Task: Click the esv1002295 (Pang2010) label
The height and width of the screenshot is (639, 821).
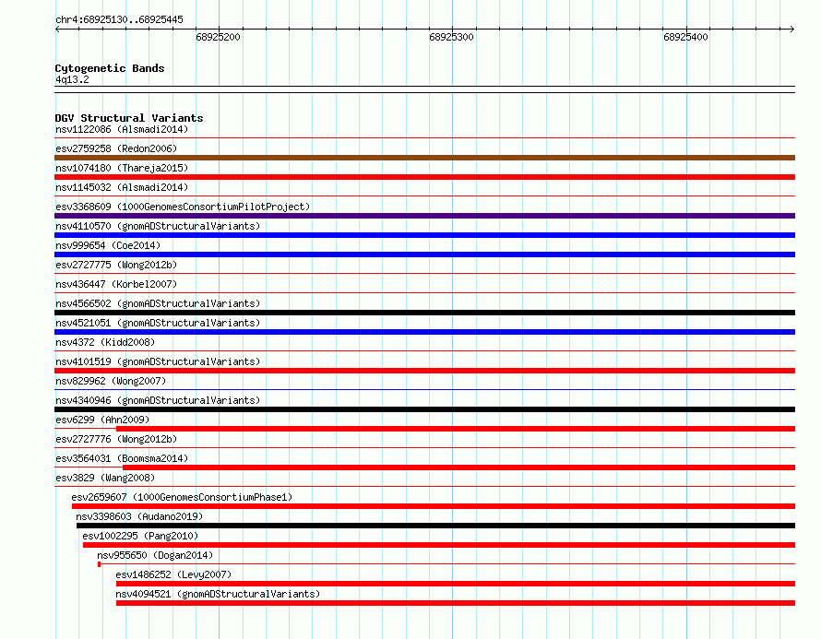Action: (140, 536)
